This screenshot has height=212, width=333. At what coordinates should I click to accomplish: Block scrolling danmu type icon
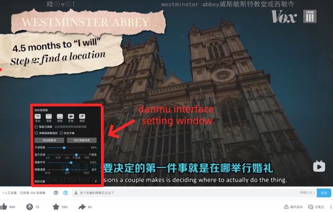click(38, 116)
